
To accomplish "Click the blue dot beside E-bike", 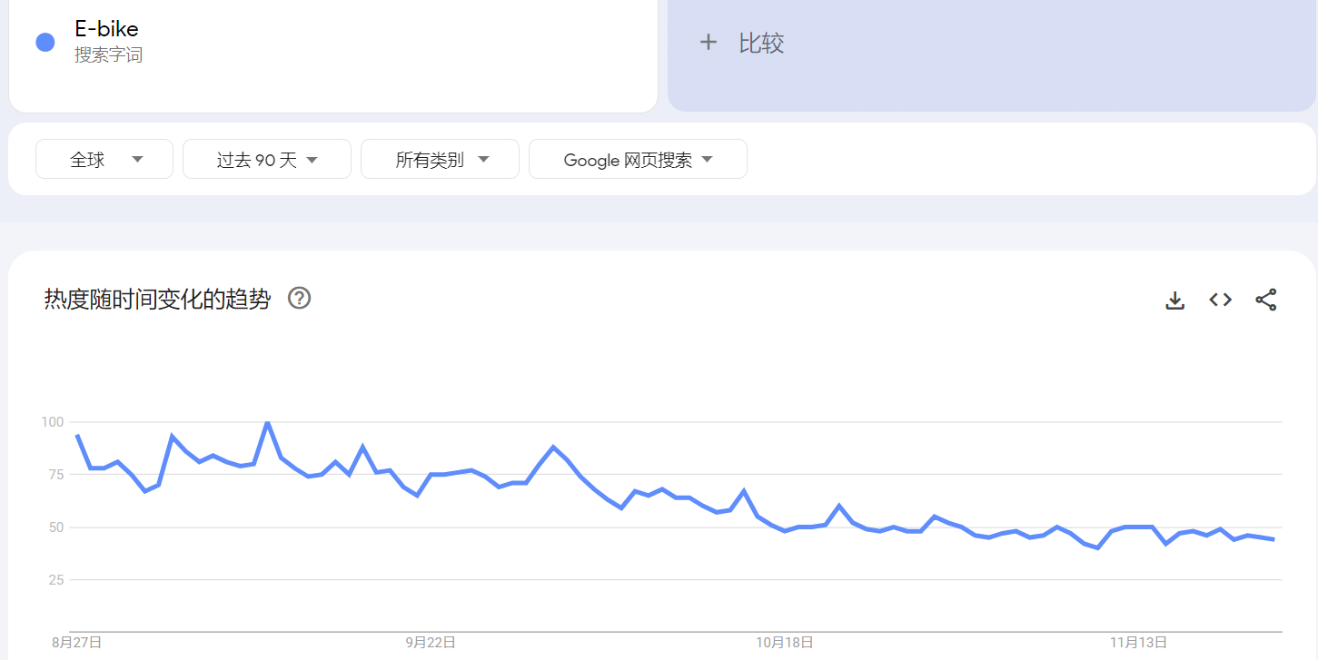I will pos(45,42).
